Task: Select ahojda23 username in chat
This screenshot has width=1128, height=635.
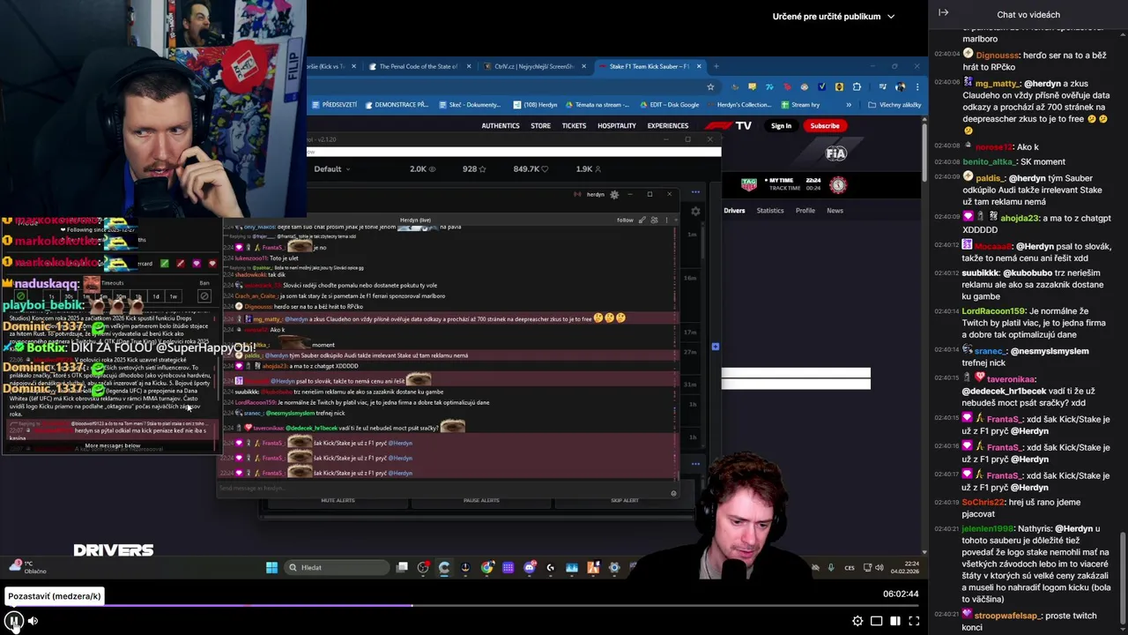Action: pos(1020,217)
